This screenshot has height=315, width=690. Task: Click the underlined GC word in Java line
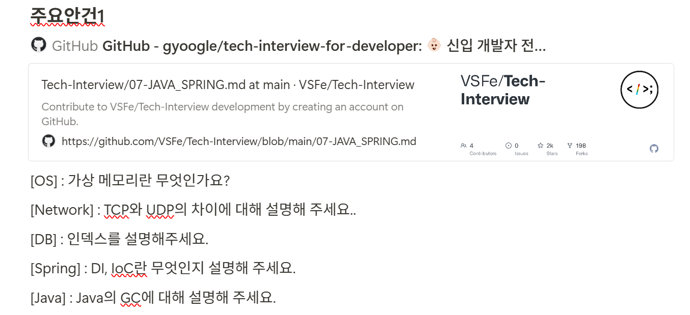click(x=130, y=298)
